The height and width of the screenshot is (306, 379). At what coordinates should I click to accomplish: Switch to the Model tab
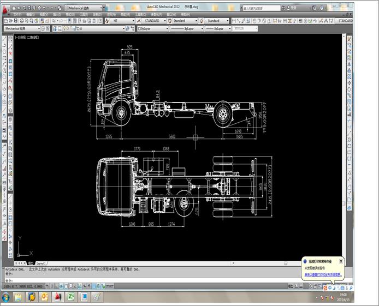[x=31, y=263]
